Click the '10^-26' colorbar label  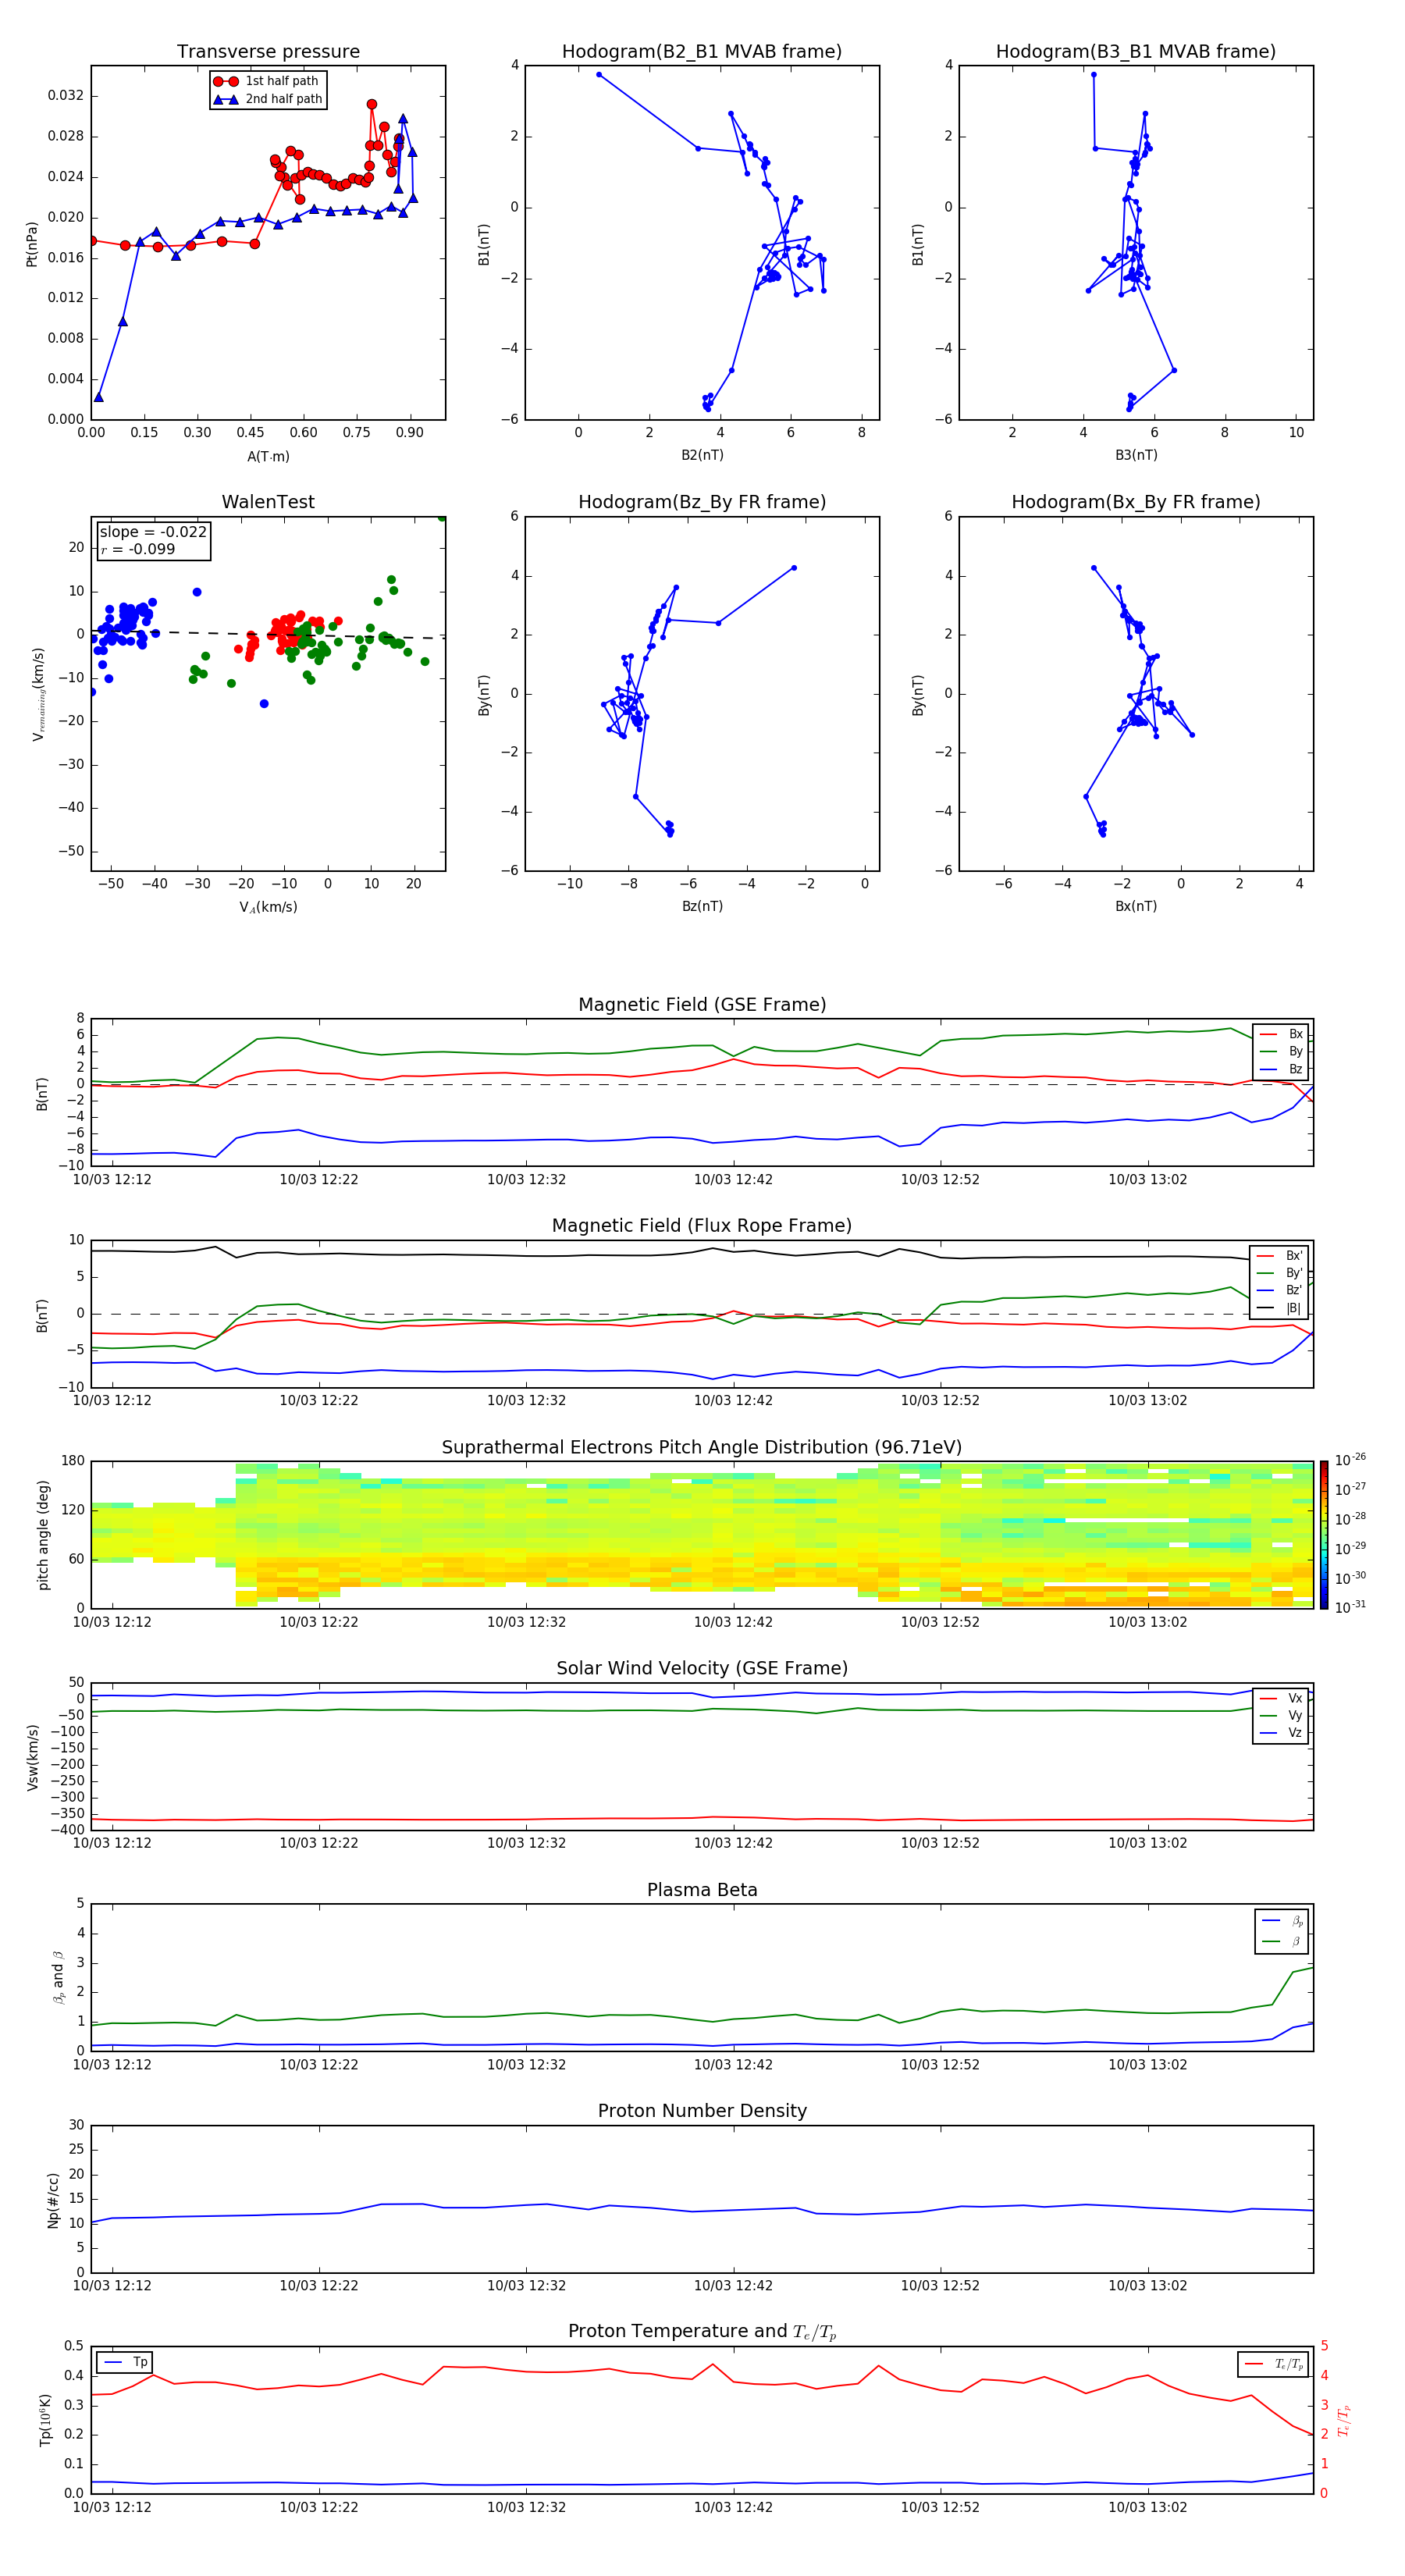click(x=1350, y=1460)
